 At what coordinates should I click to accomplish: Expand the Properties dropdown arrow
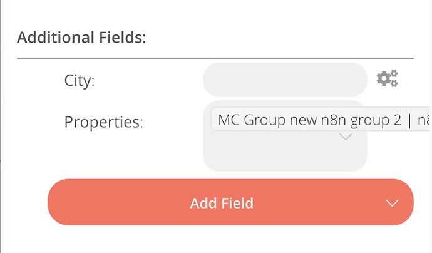click(346, 137)
